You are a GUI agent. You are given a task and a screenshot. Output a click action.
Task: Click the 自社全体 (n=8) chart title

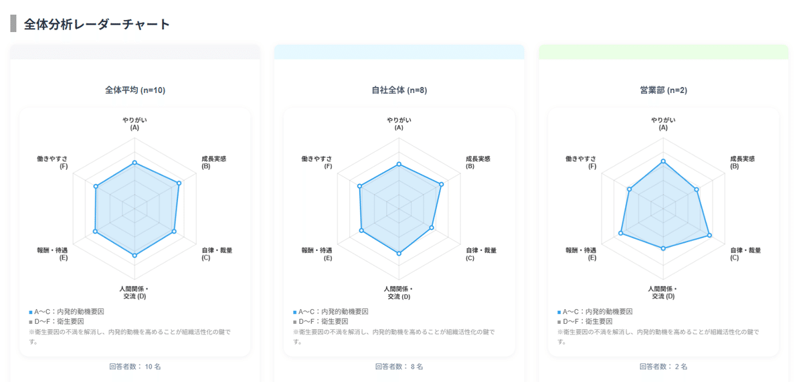coord(399,90)
